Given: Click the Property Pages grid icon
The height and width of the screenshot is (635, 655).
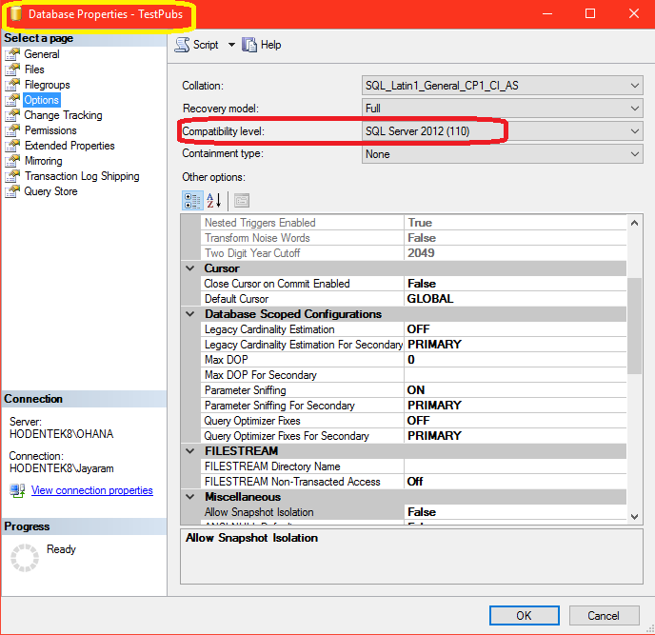Looking at the screenshot, I should (x=242, y=201).
